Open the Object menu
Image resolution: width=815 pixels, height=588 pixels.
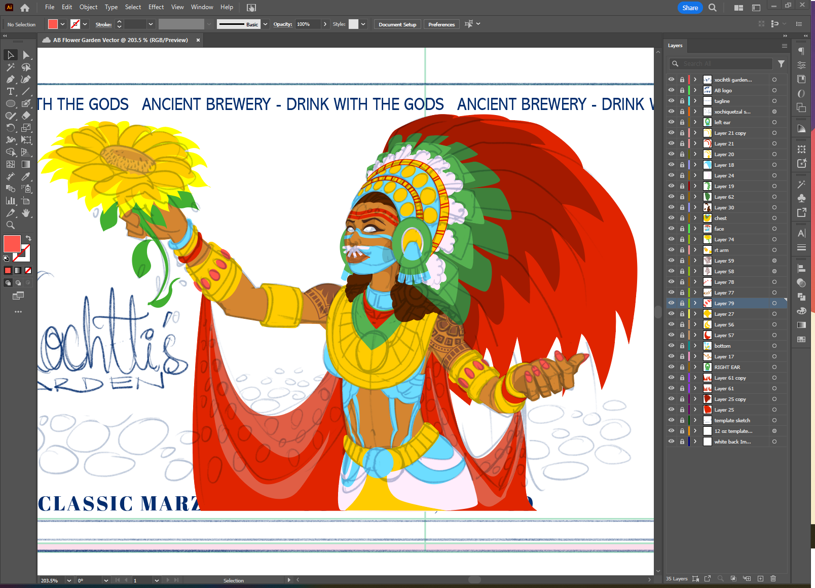coord(88,7)
